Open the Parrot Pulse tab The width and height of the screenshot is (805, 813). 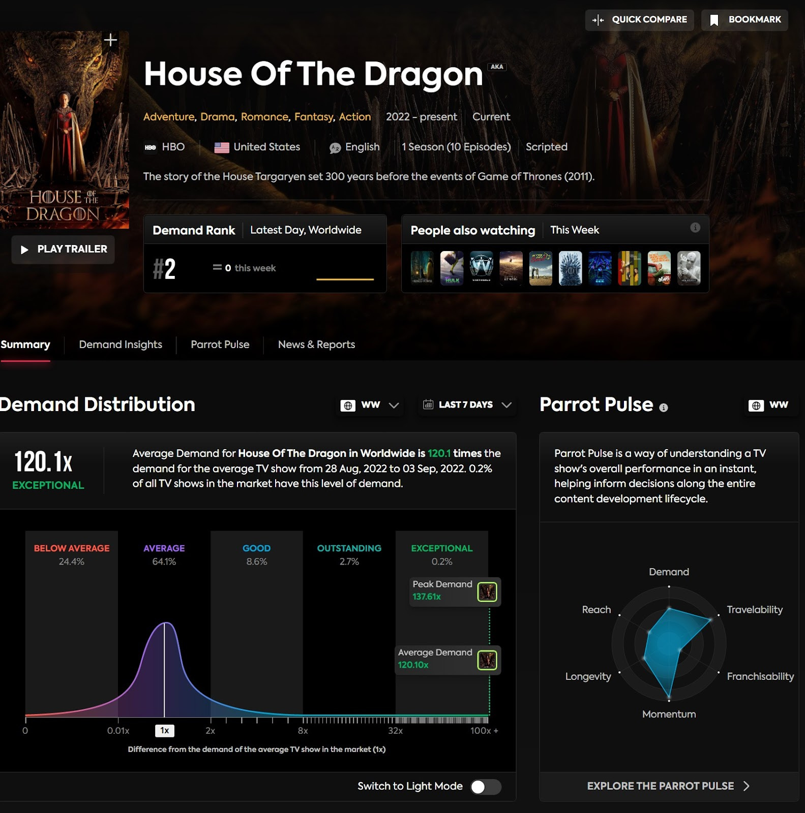(220, 345)
